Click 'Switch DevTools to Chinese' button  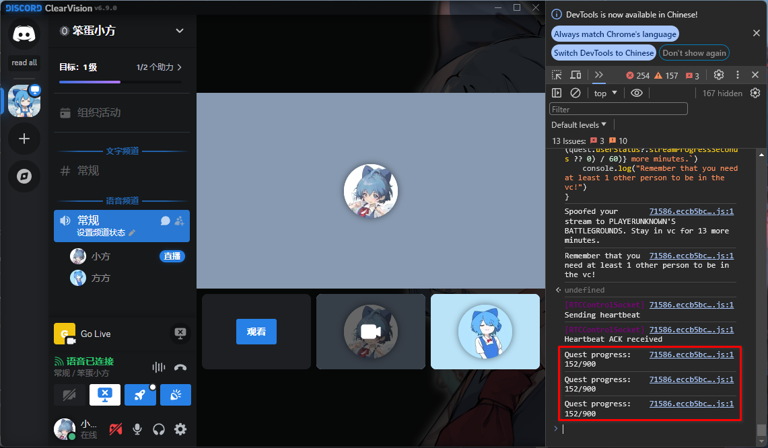[604, 52]
